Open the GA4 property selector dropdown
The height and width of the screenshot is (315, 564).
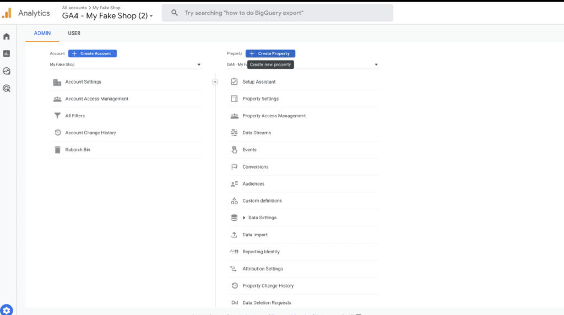point(303,65)
